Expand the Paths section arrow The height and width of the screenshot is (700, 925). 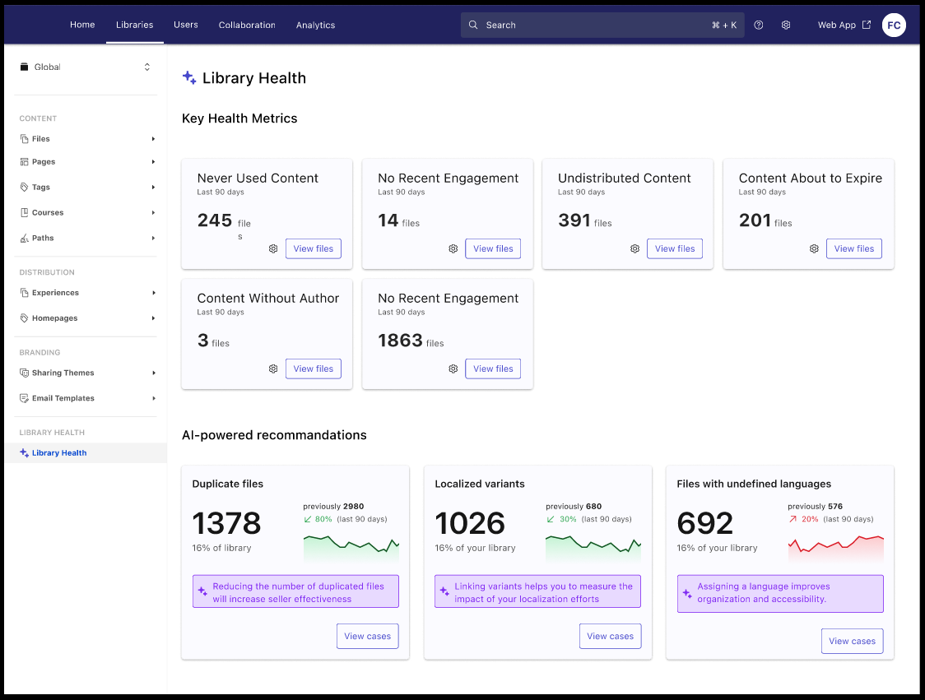pos(153,238)
